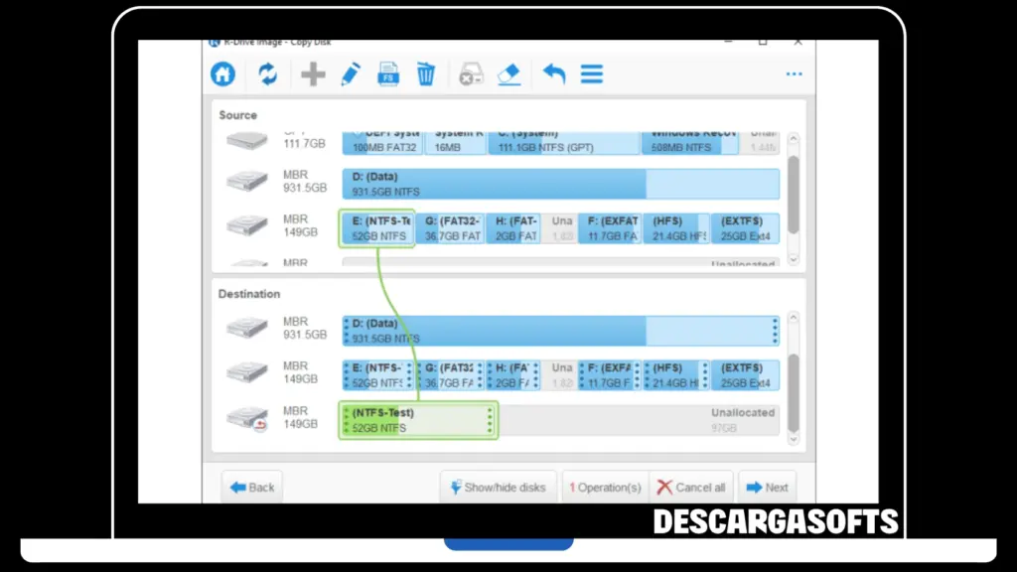
Task: Select source partition F: (EXFAT) 11.7GB
Action: click(609, 228)
